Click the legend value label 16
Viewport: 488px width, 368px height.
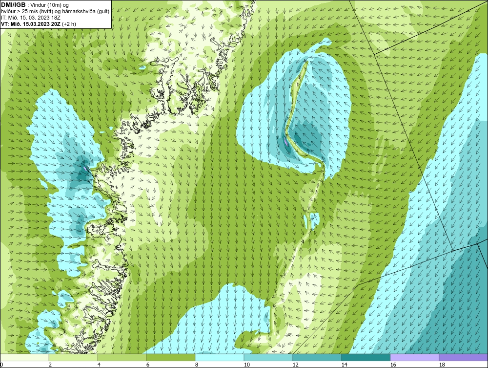coord(393,365)
